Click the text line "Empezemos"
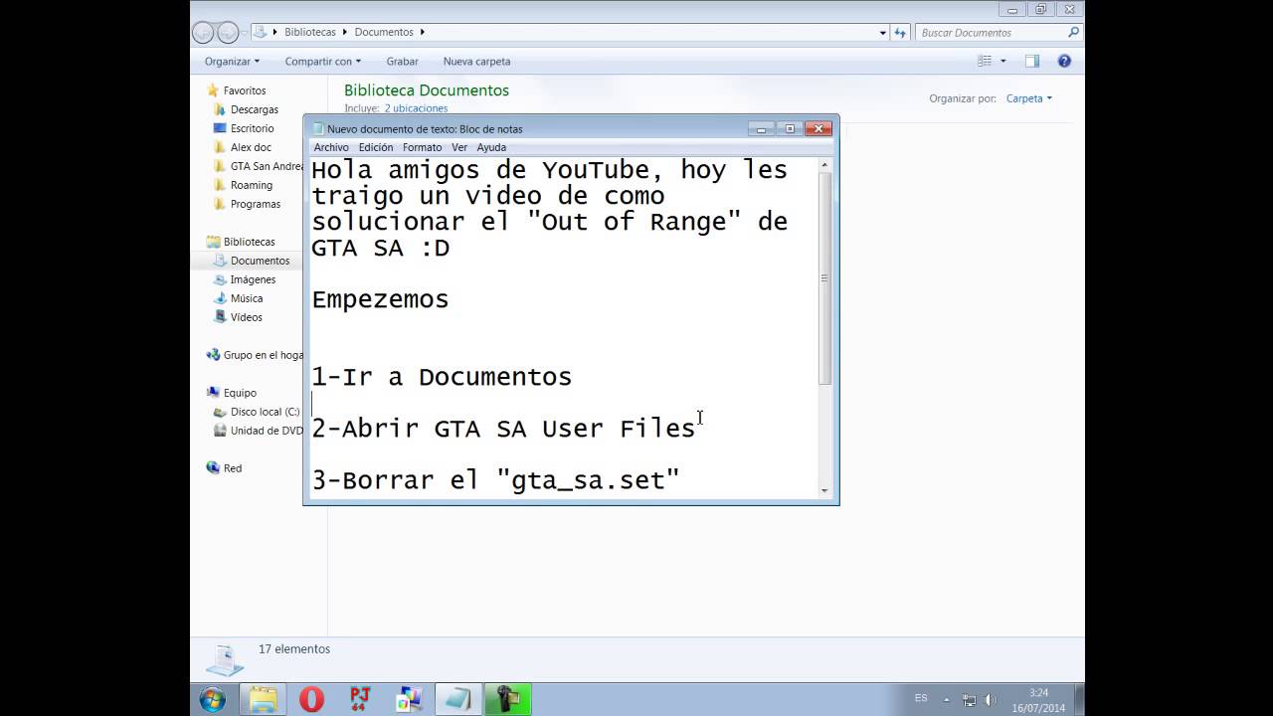The image size is (1273, 716). pyautogui.click(x=380, y=299)
